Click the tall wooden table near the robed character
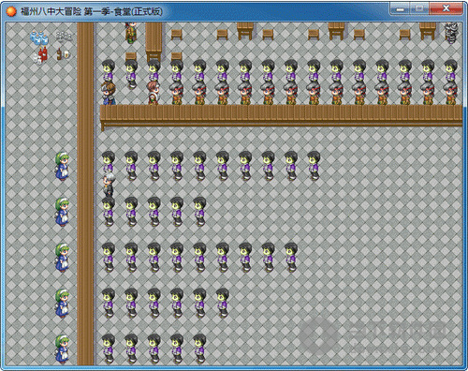The height and width of the screenshot is (371, 468). tap(154, 42)
